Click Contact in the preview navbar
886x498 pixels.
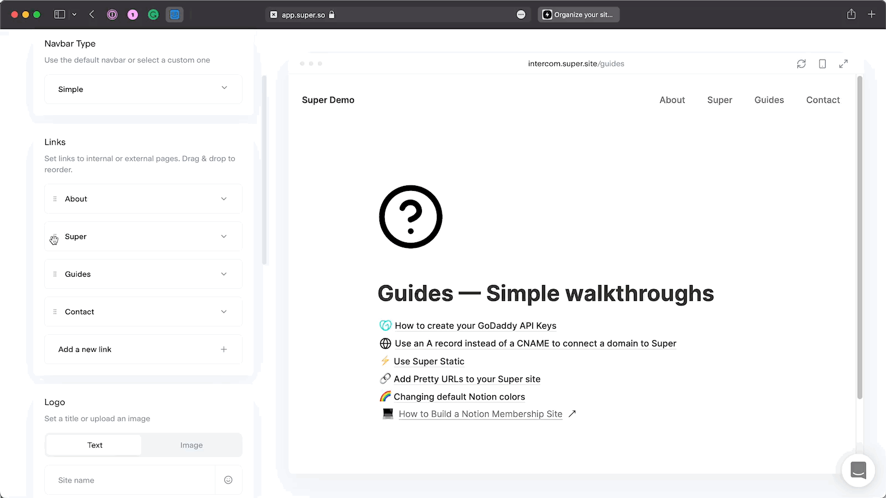tap(823, 100)
